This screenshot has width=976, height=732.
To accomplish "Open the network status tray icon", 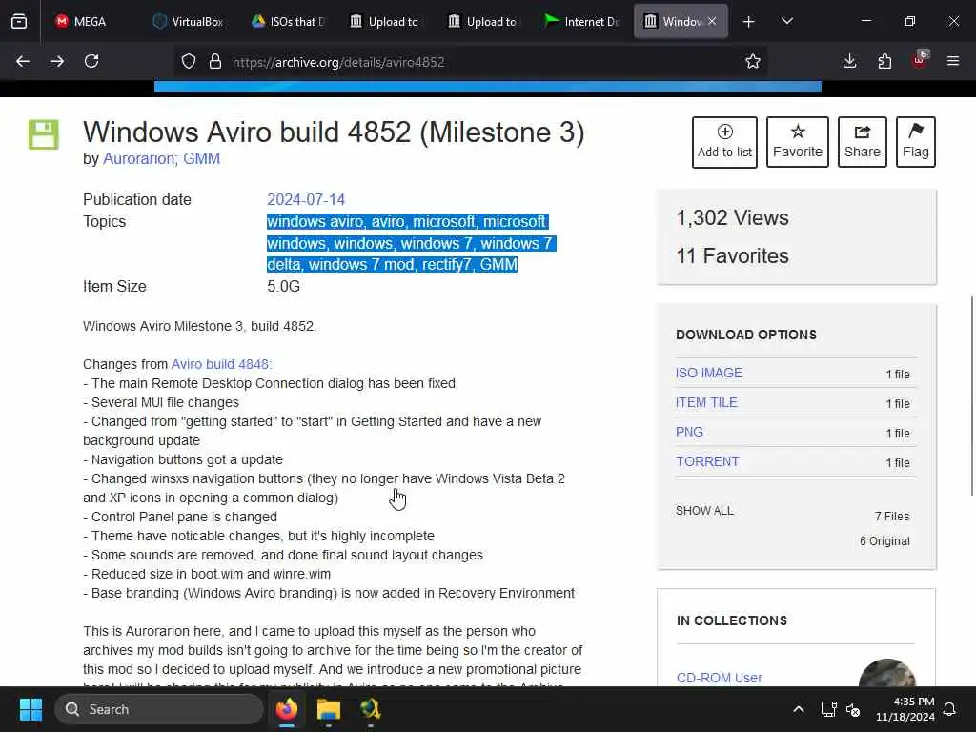I will point(828,709).
